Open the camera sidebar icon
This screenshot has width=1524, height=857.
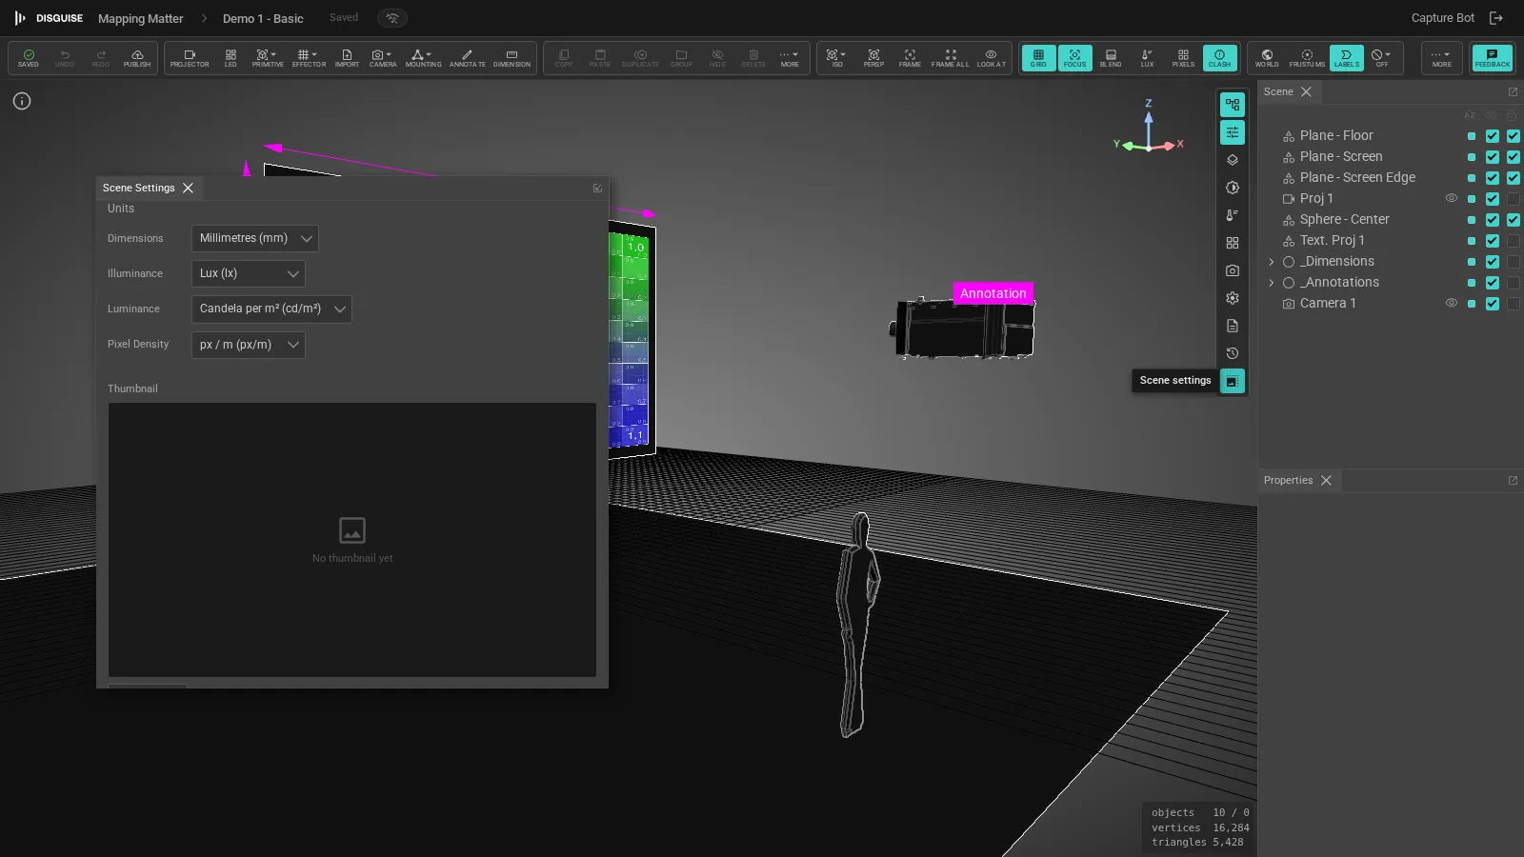pos(1233,270)
